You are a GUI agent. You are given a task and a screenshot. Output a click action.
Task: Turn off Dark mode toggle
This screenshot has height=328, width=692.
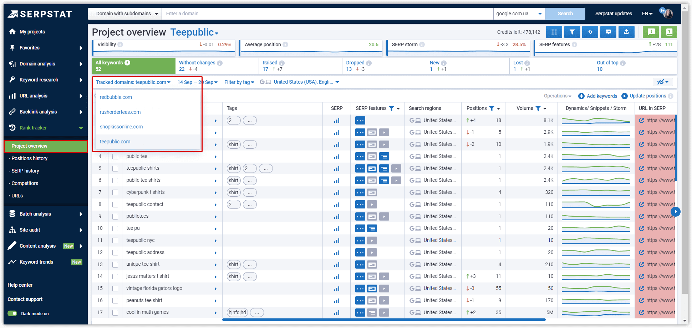tap(12, 313)
